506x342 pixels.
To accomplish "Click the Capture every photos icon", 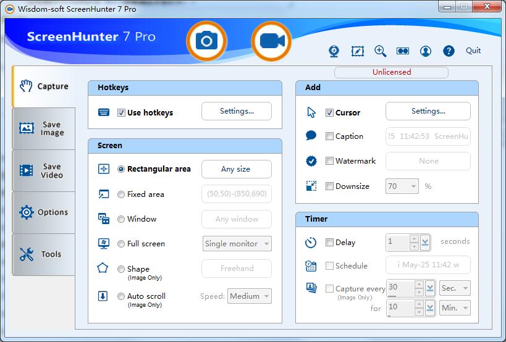I will point(311,288).
